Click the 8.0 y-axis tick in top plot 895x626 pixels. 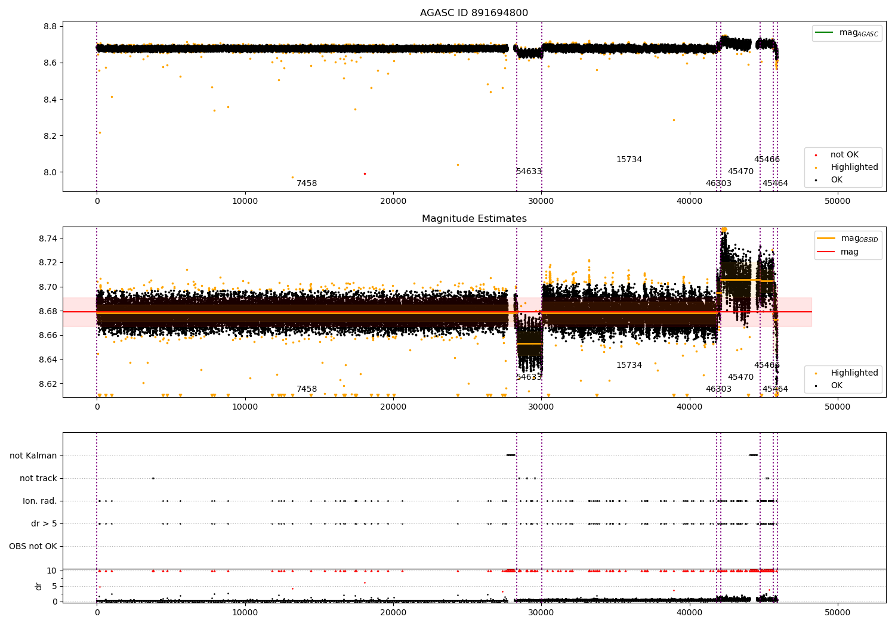coord(50,173)
